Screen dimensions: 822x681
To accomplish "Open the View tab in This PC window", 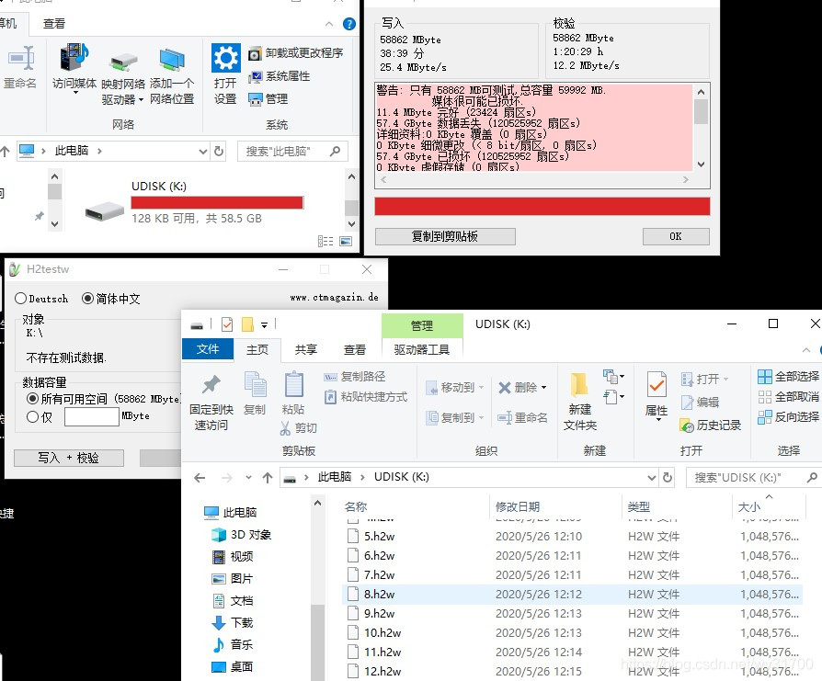I will [x=54, y=24].
